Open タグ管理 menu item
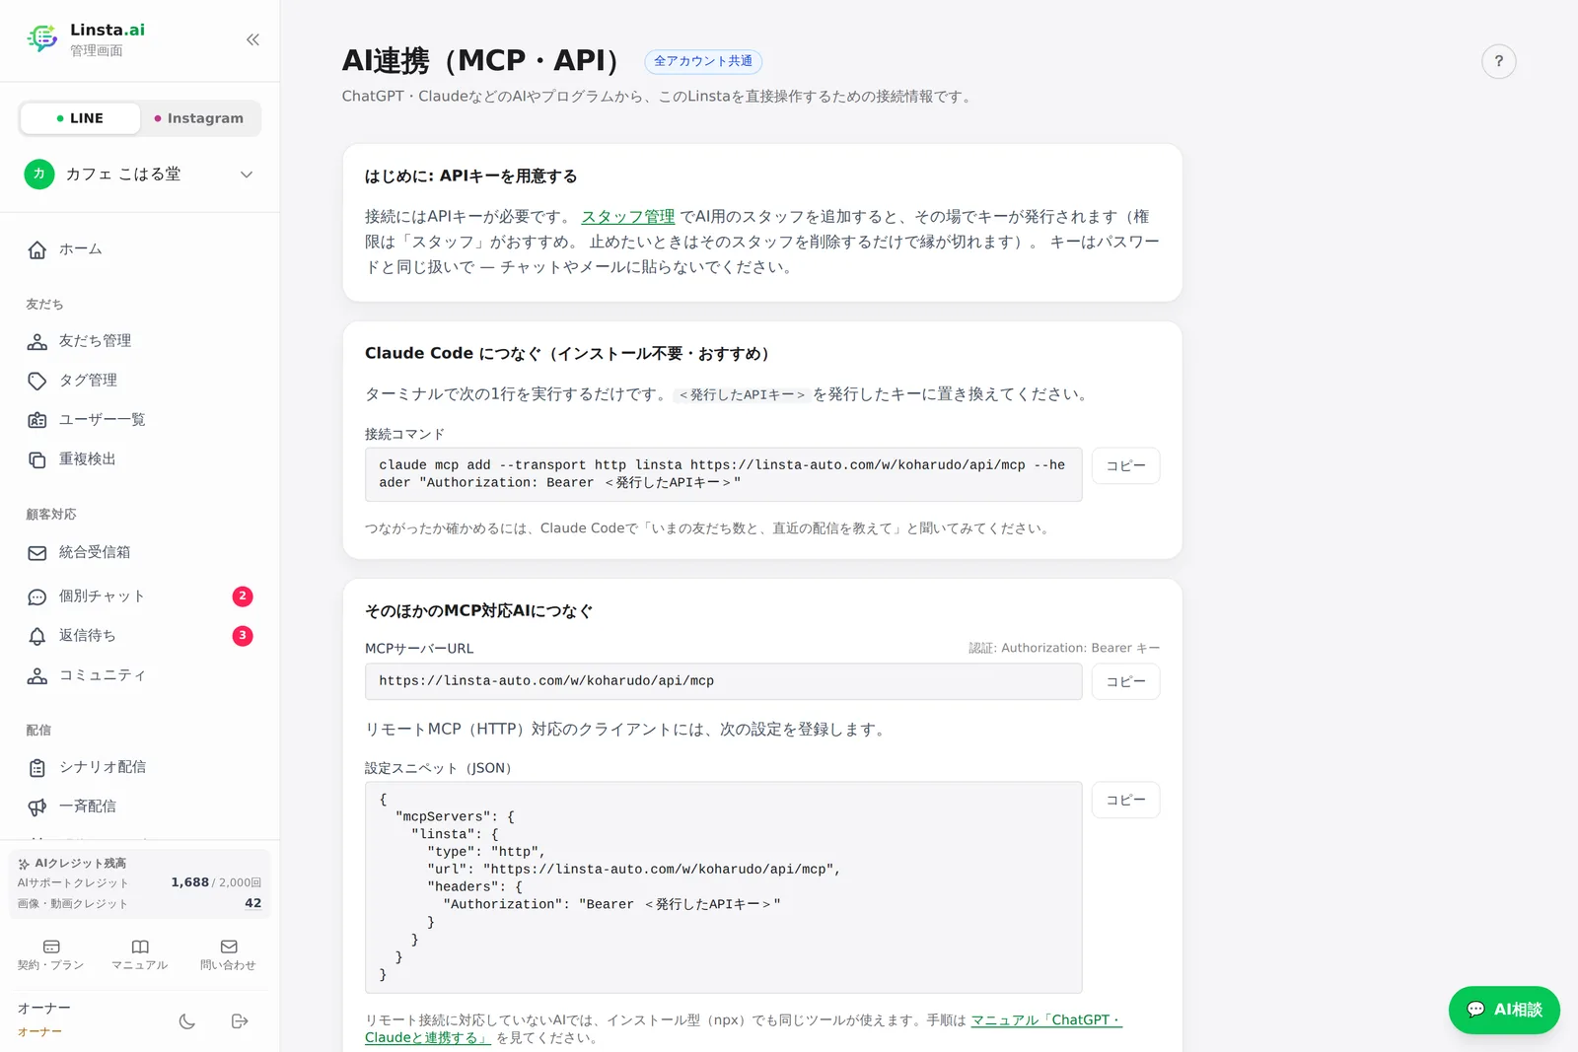1578x1052 pixels. coord(140,381)
